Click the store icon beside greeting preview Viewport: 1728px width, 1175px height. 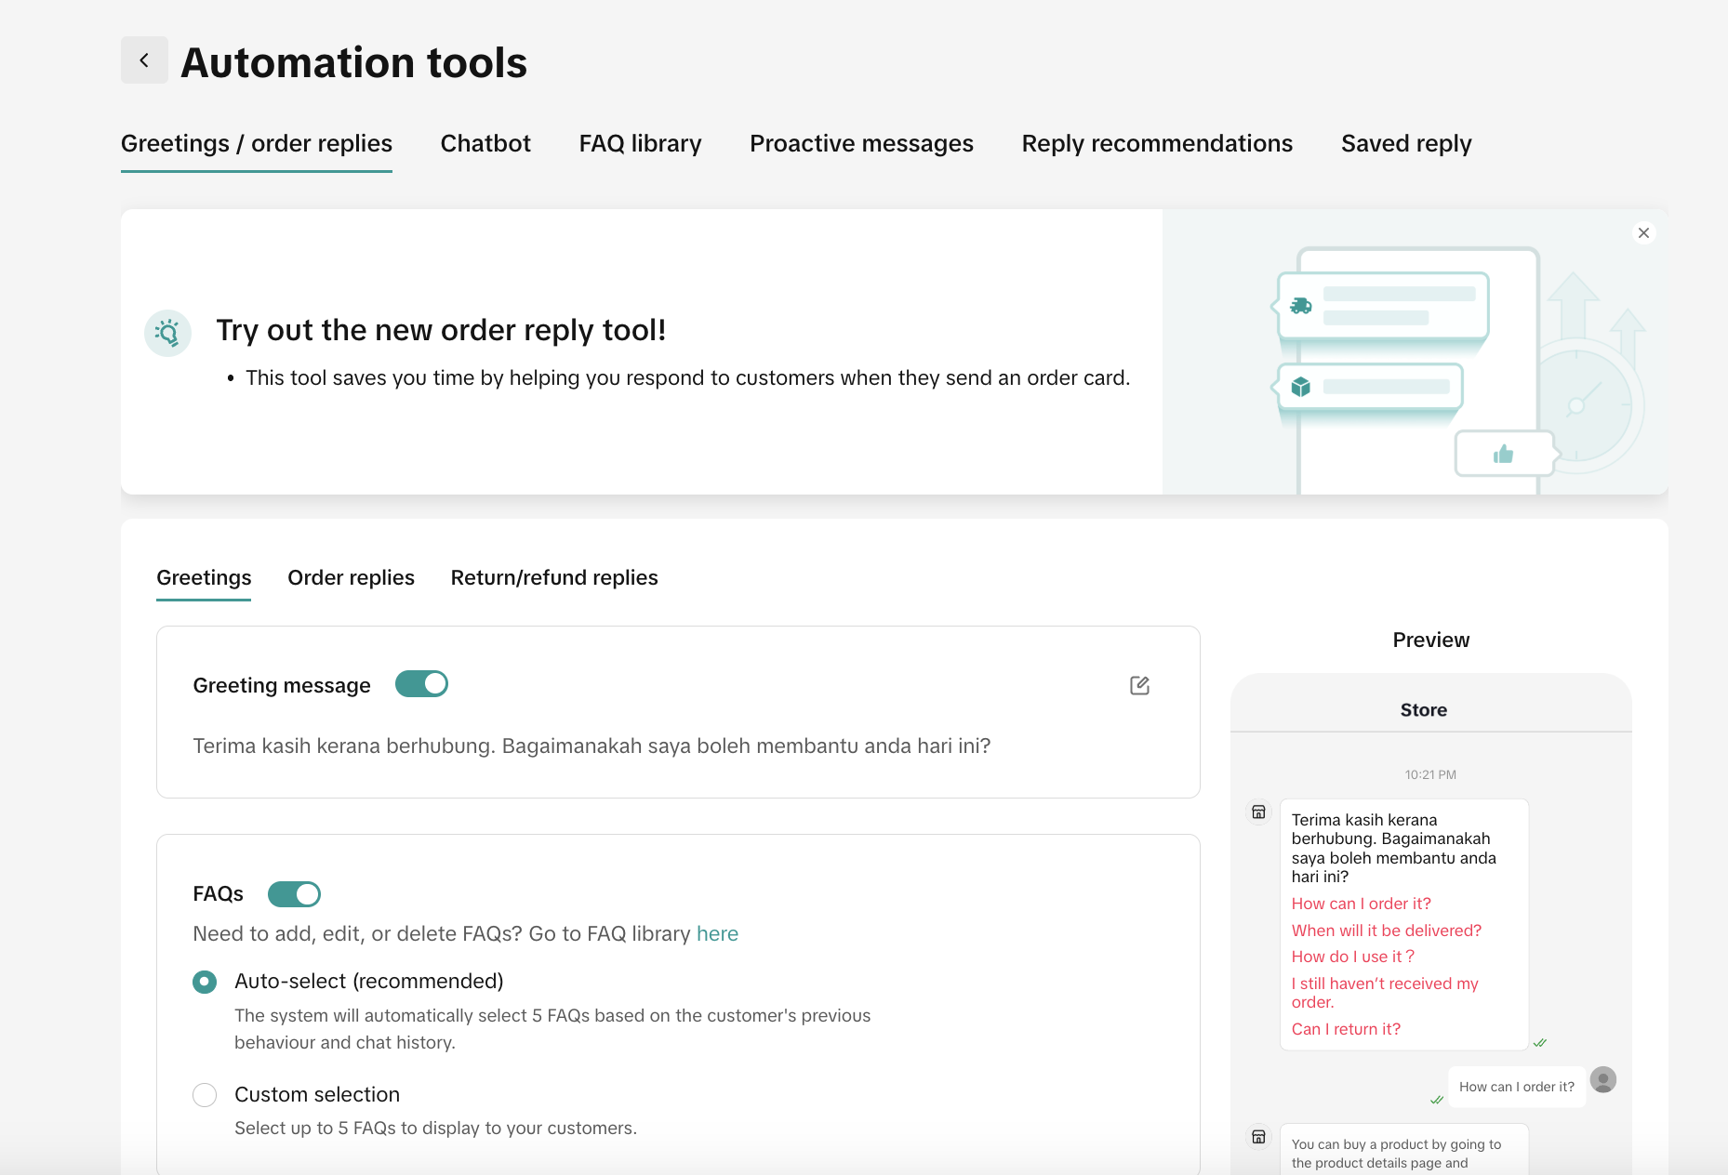point(1258,812)
